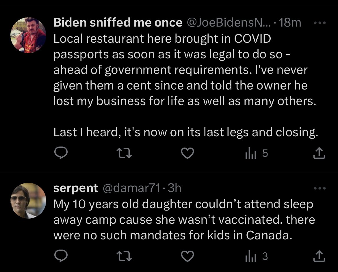Open the @damar71 handle

coord(131,188)
